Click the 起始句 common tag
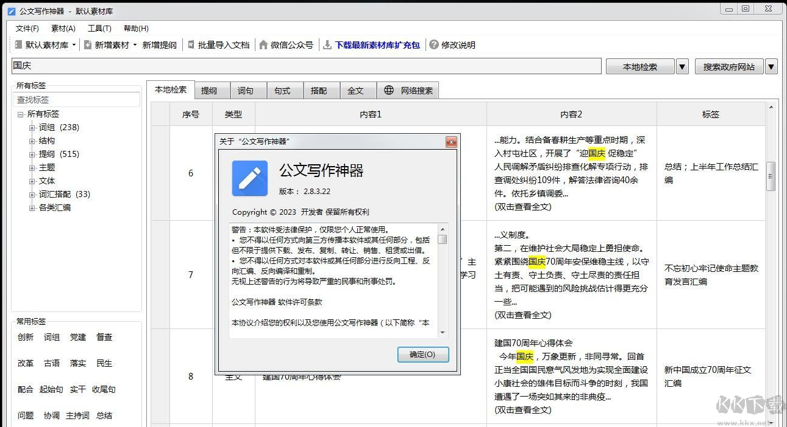787x427 pixels. [51, 389]
